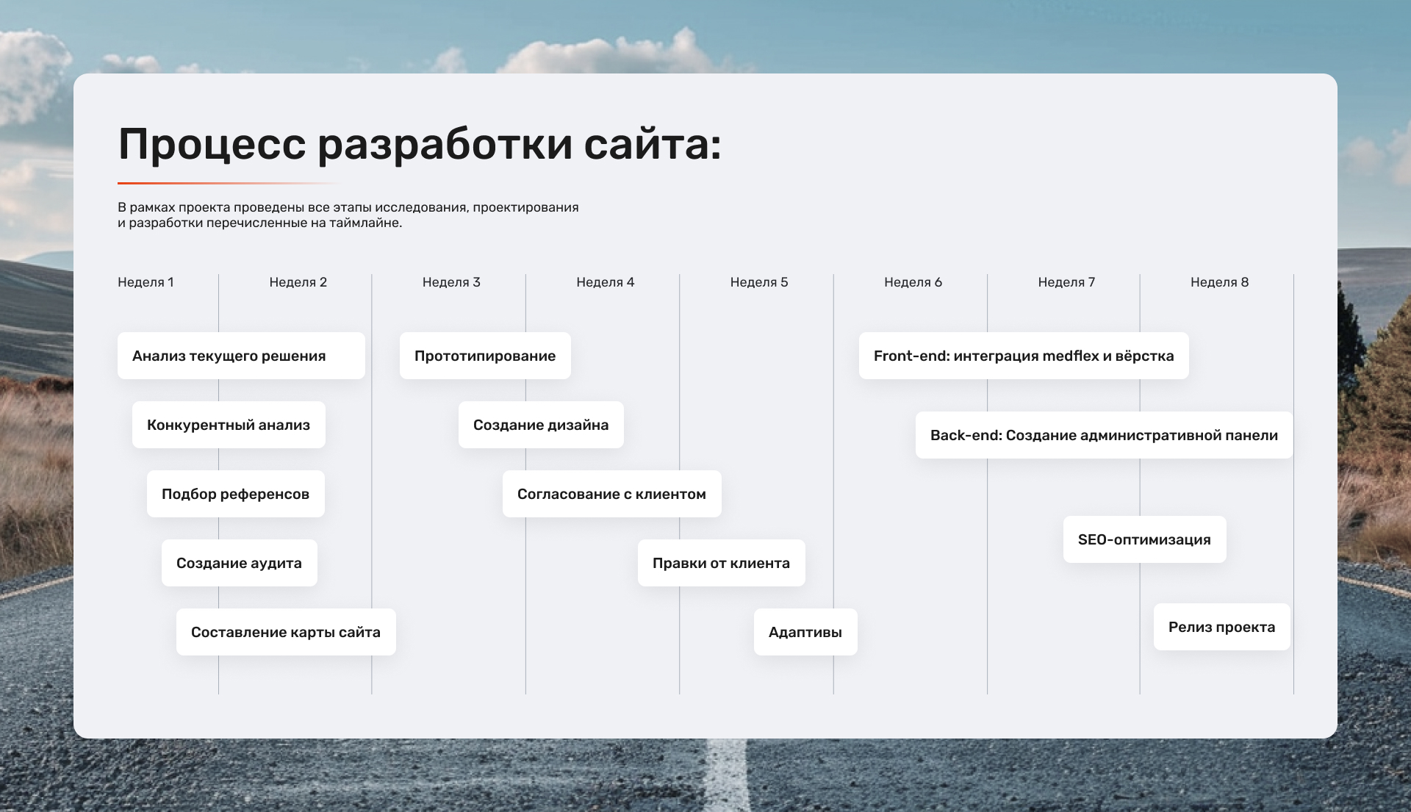Click the heading 'Процесс разработки сайта:'
The width and height of the screenshot is (1411, 812).
[420, 144]
